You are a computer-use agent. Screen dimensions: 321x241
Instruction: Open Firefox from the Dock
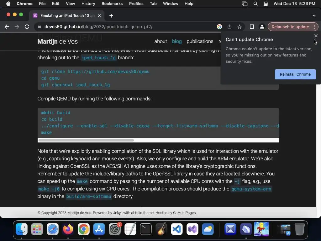coord(68,229)
